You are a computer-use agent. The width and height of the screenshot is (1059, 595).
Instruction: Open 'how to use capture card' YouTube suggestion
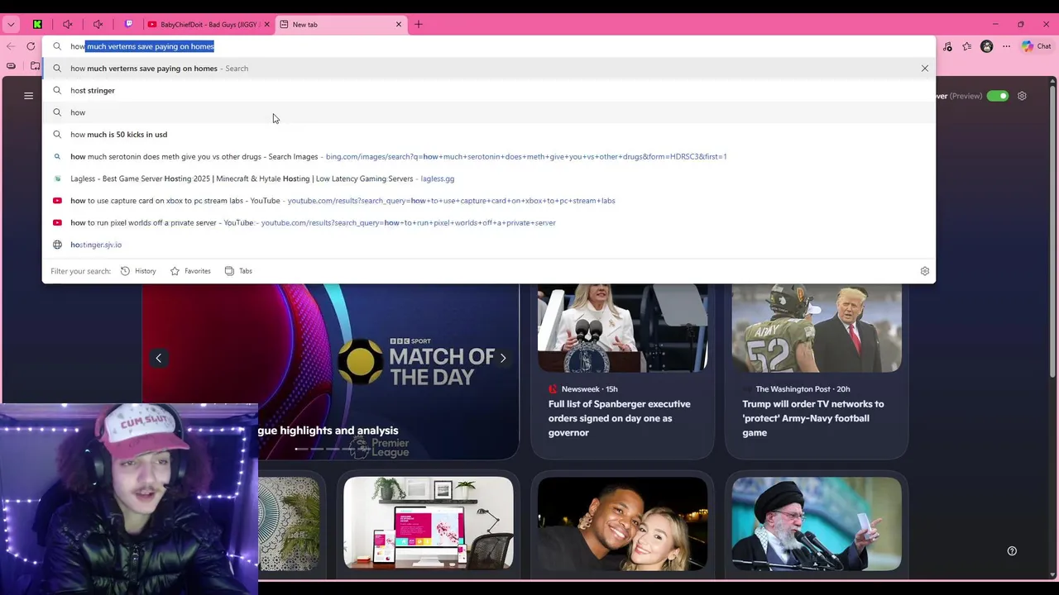click(x=488, y=200)
